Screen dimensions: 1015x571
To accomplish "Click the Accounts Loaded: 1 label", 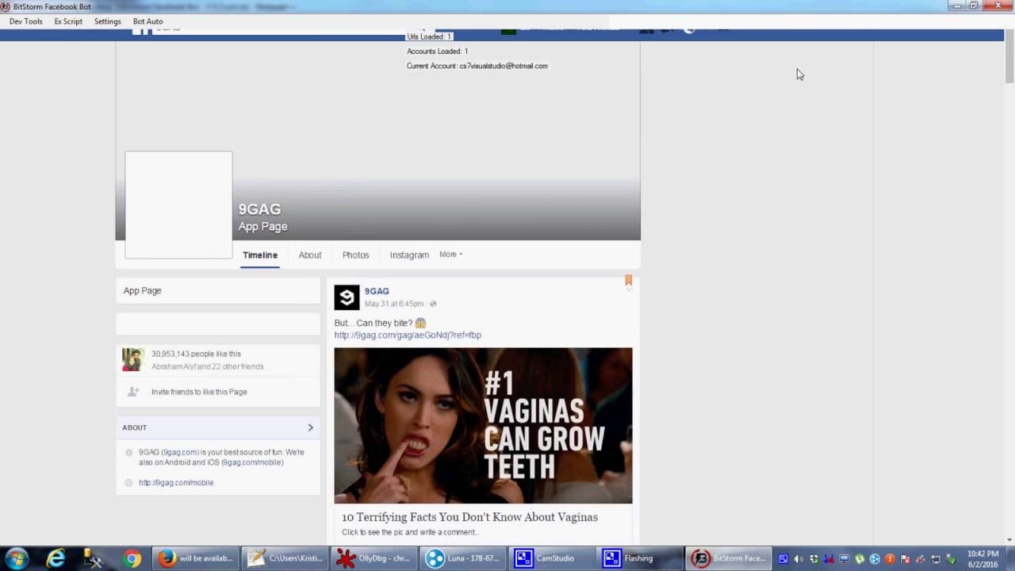I will point(438,52).
